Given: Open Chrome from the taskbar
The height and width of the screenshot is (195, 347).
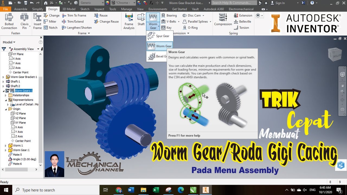Looking at the screenshot, I should click(x=118, y=190).
